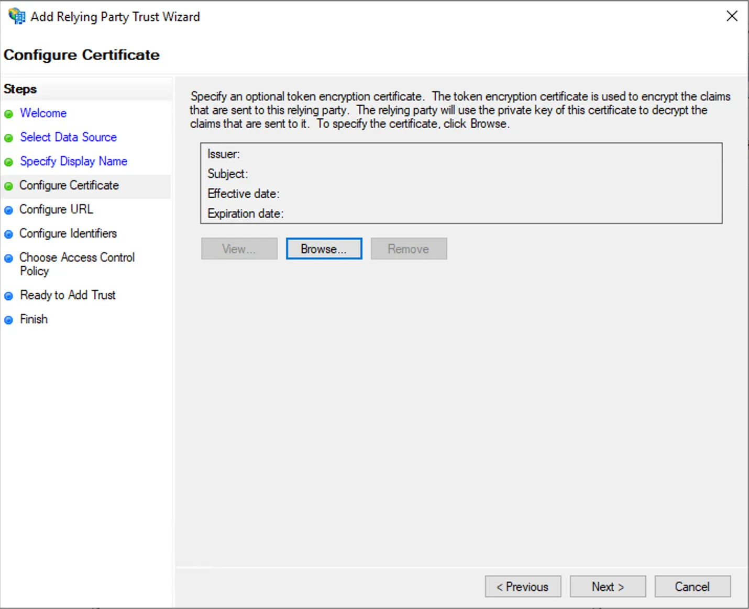
Task: Select the Choose Access Control Policy step
Action: coord(76,264)
